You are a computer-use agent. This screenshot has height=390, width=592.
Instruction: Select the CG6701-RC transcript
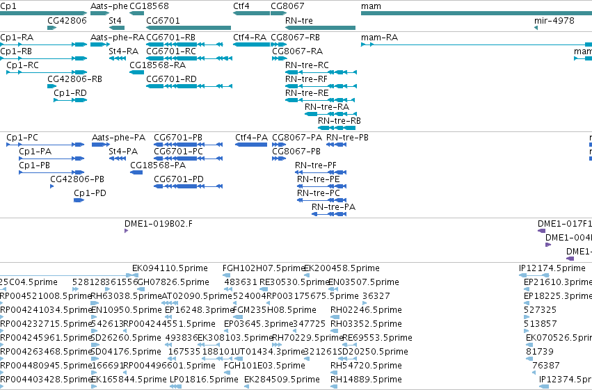189,58
